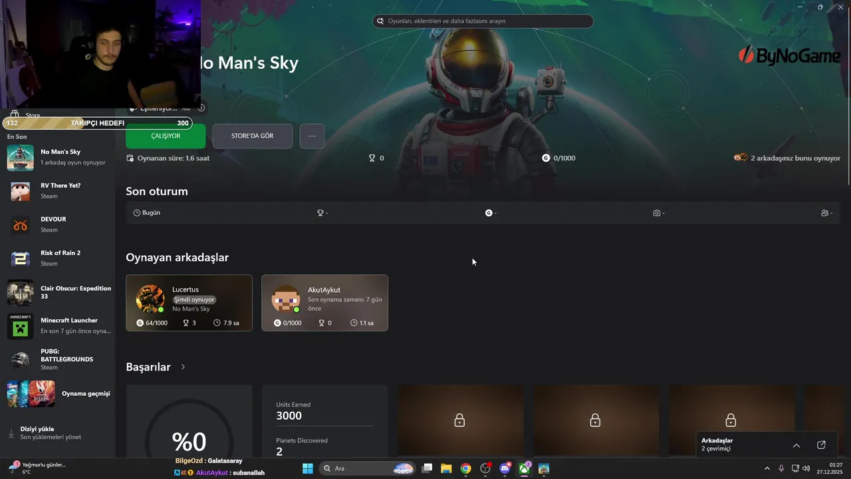This screenshot has width=851, height=479.
Task: Click the search magnifier icon
Action: (382, 21)
